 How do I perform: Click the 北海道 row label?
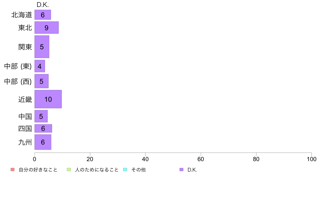[x=21, y=15]
